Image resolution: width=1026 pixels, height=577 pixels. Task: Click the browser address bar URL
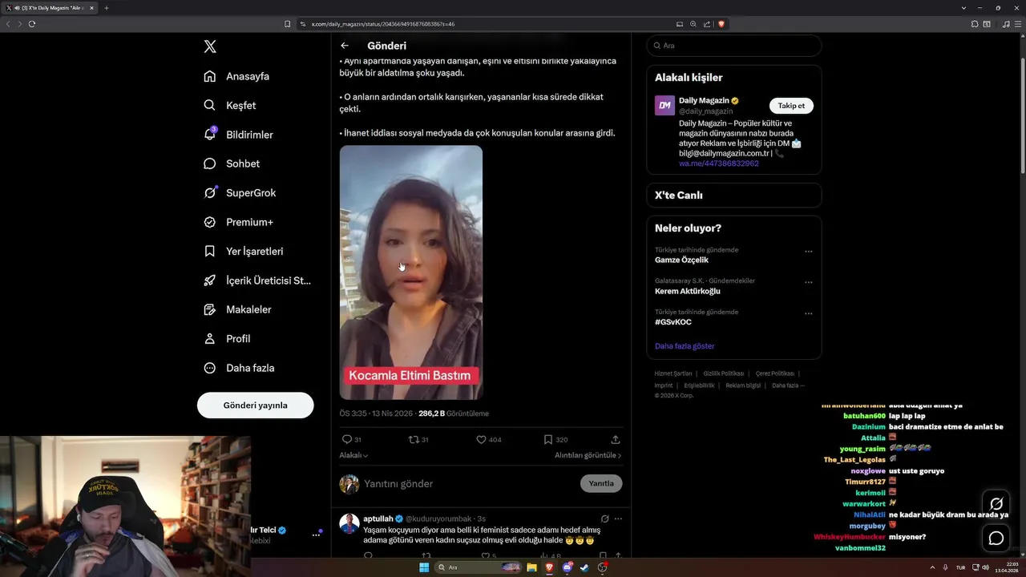click(382, 24)
